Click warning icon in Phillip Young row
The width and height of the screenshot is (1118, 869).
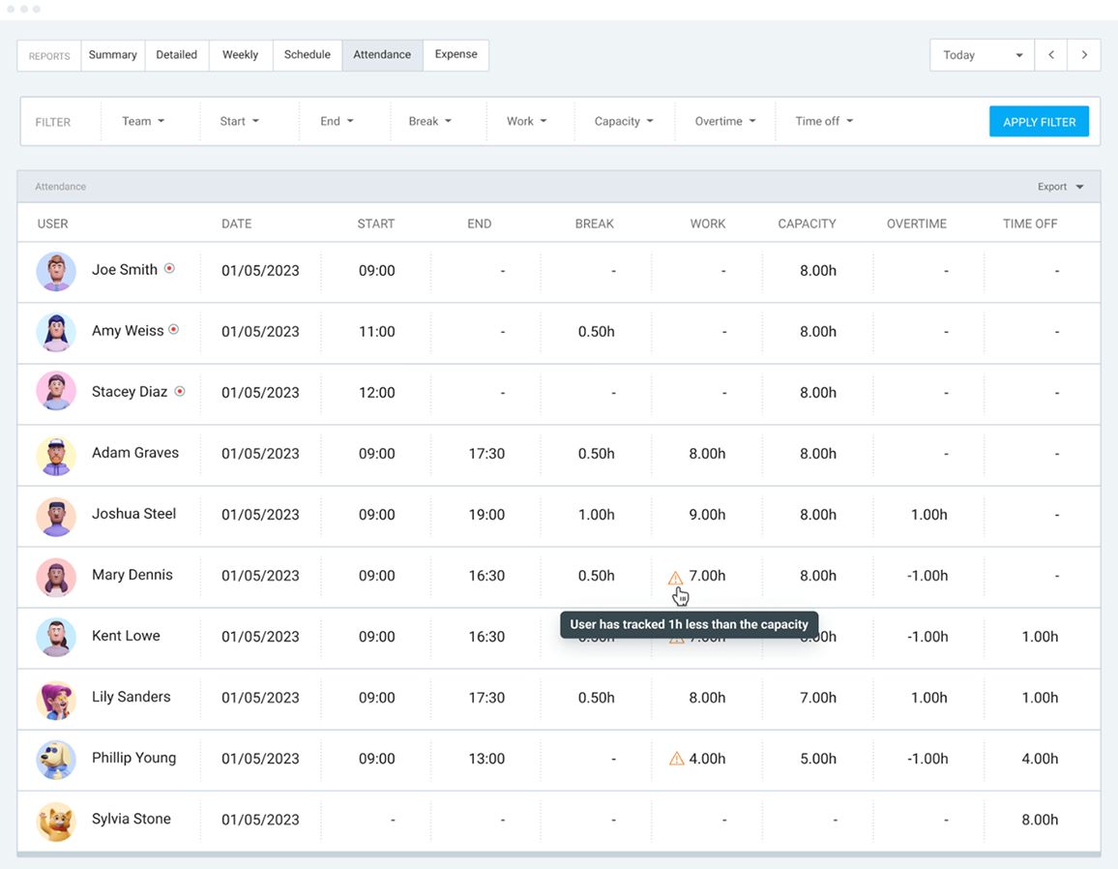click(677, 759)
